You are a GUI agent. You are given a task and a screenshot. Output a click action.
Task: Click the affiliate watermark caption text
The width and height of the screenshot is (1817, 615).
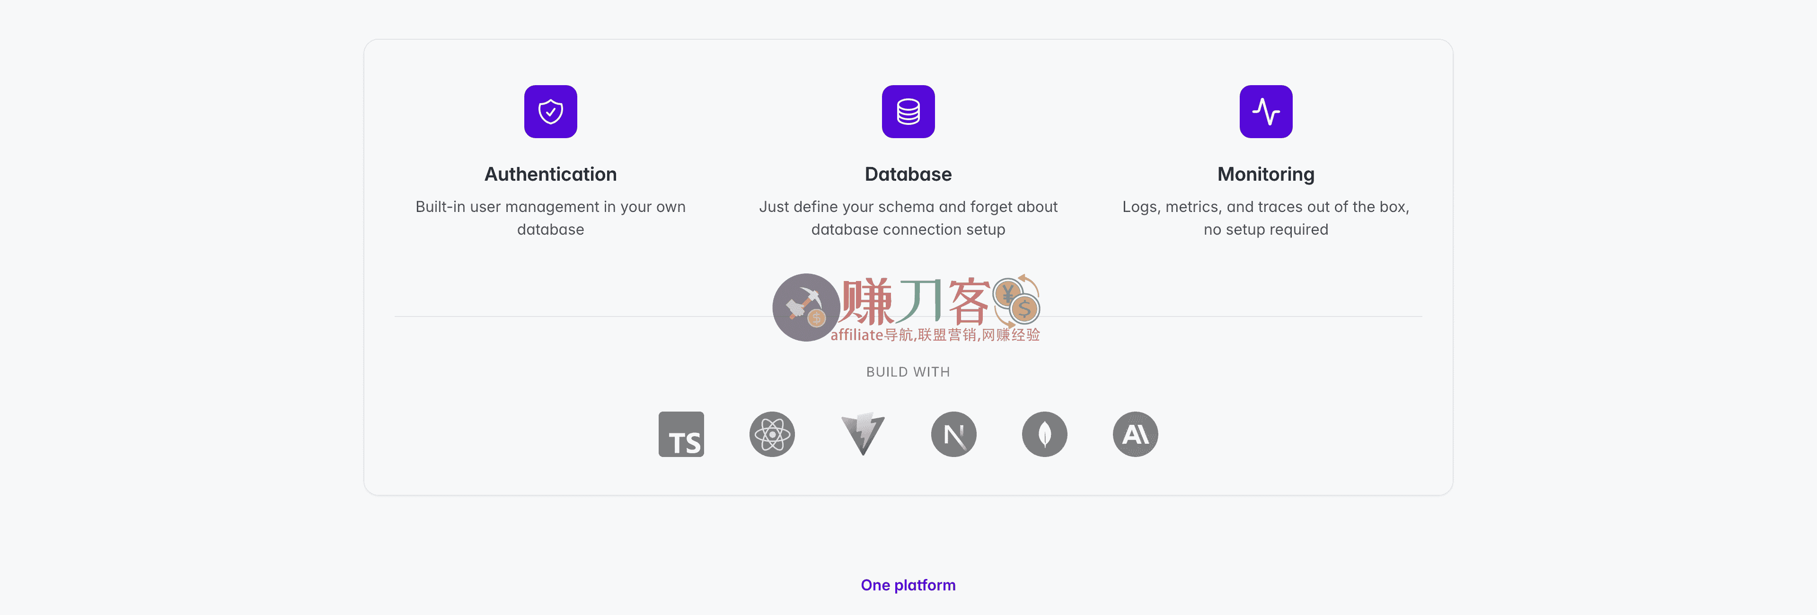[x=935, y=335]
